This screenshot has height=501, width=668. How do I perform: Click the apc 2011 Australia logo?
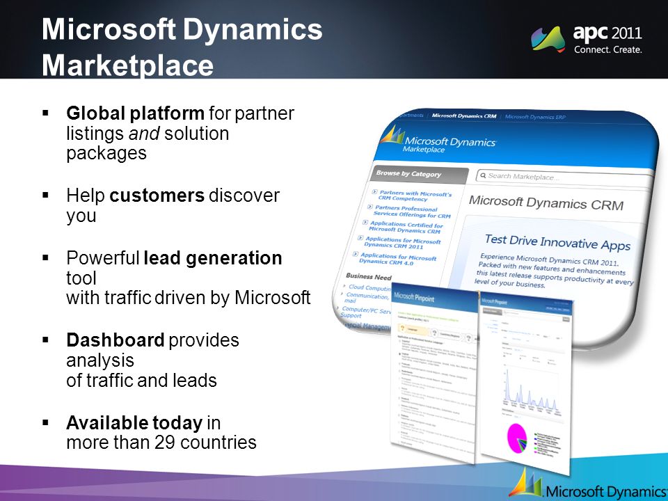[586, 39]
